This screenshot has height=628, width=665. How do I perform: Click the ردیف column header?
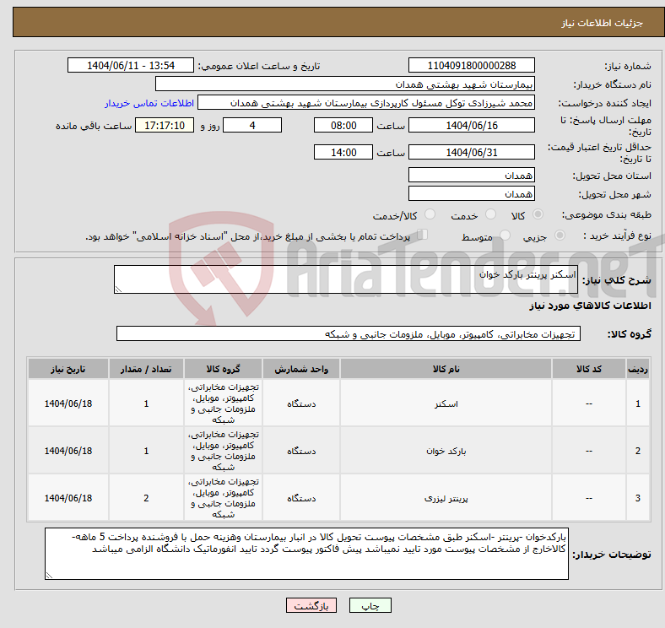pyautogui.click(x=638, y=369)
